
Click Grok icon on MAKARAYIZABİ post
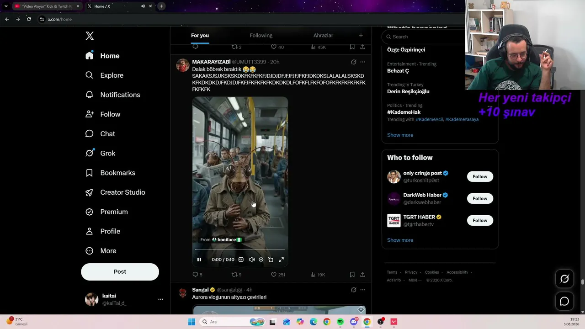(353, 62)
